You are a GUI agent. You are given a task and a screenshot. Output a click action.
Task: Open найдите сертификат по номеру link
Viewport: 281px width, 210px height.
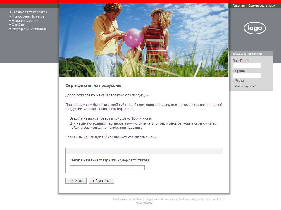pos(106,128)
